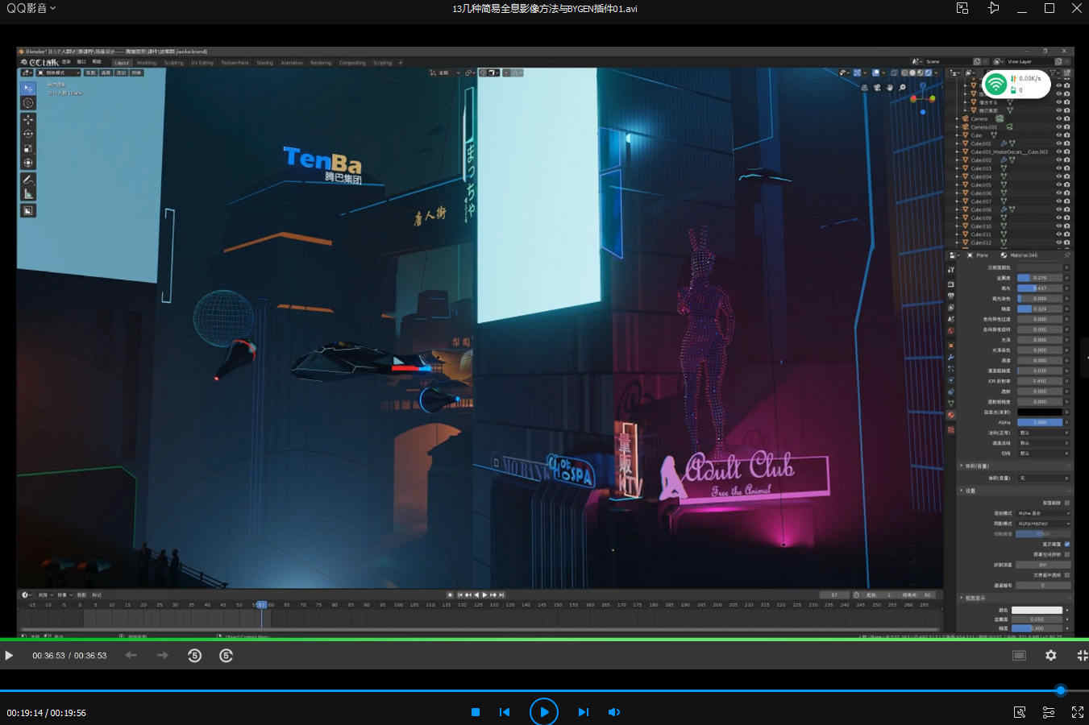Enable the 显示背面 checkbox in settings
Image resolution: width=1089 pixels, height=725 pixels.
pos(1066,545)
